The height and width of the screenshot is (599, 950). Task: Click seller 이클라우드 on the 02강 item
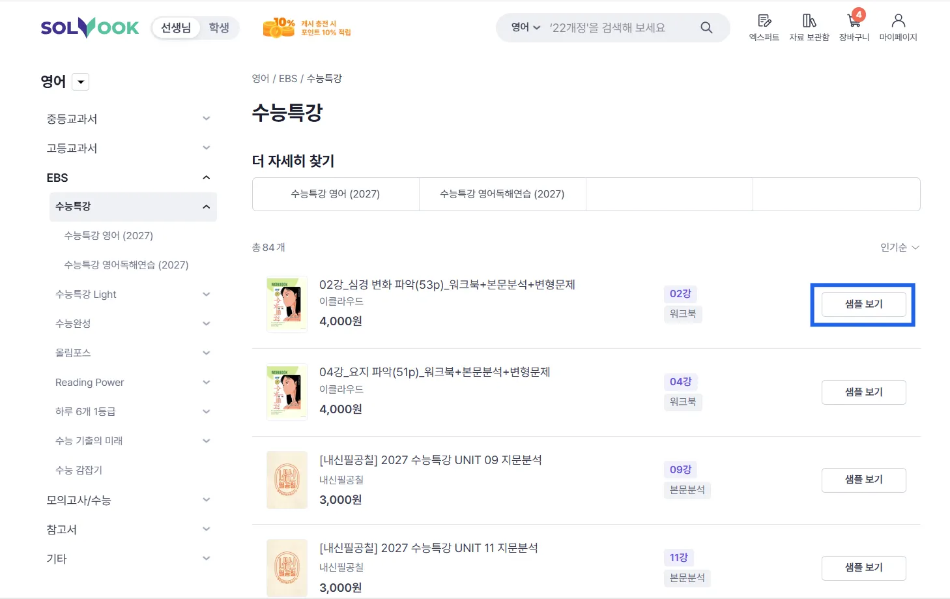pos(341,301)
